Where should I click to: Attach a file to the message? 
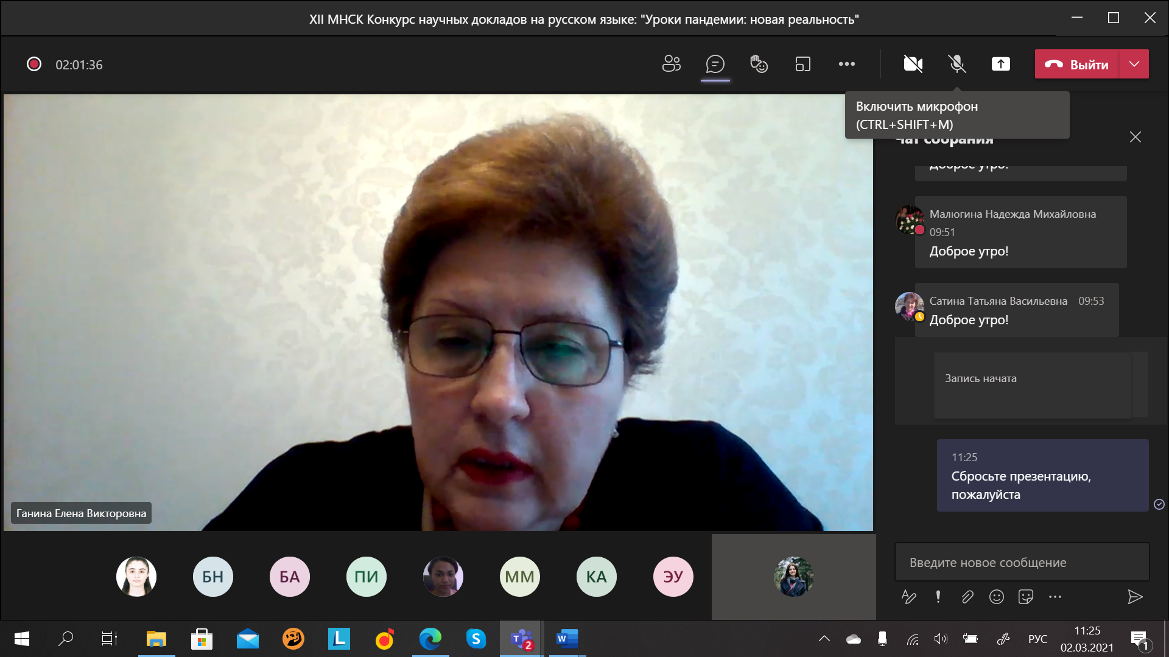pos(967,597)
